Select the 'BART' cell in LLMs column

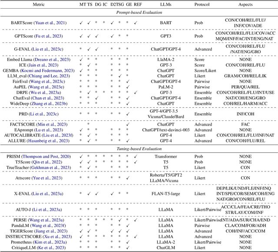coord(166,23)
